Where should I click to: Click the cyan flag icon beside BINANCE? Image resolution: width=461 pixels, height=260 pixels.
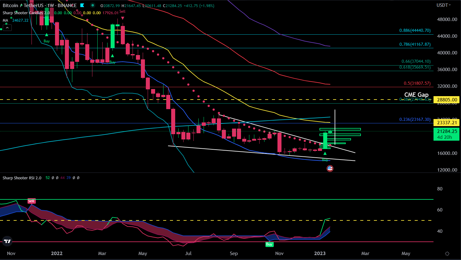82,5
